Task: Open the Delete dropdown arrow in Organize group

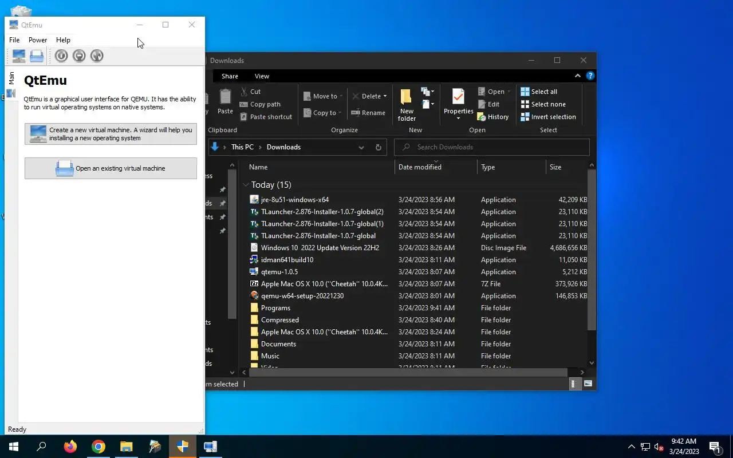Action: coord(385,96)
